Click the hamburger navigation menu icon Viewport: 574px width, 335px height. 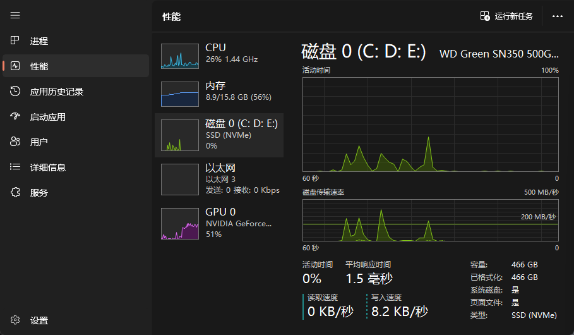tap(16, 15)
